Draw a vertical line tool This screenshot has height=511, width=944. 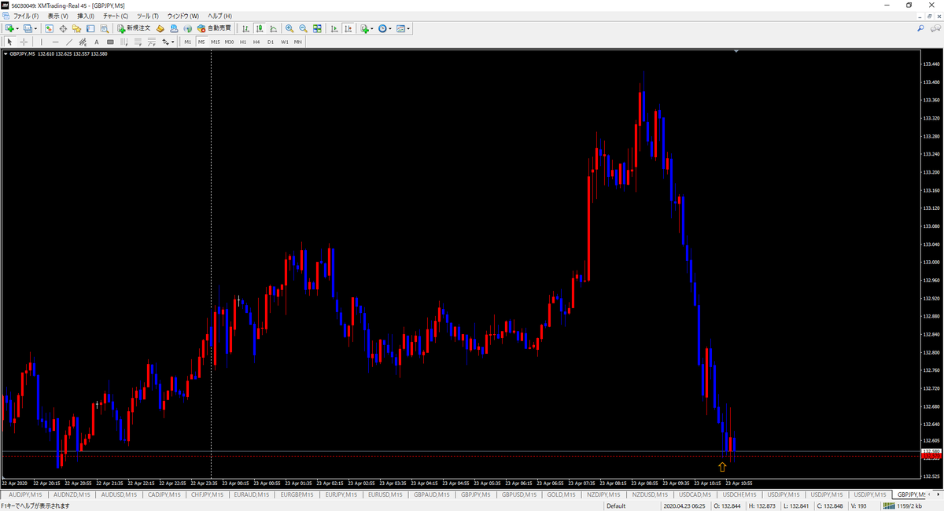(41, 42)
